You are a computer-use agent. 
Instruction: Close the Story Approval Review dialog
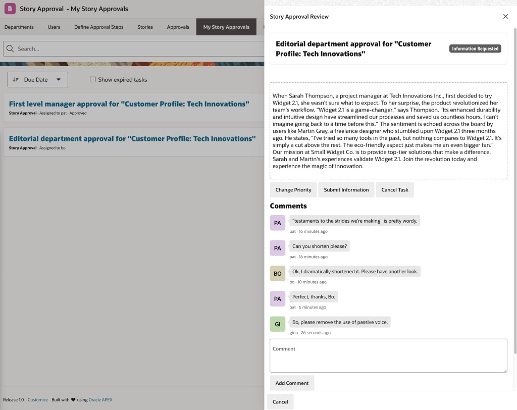coord(505,17)
